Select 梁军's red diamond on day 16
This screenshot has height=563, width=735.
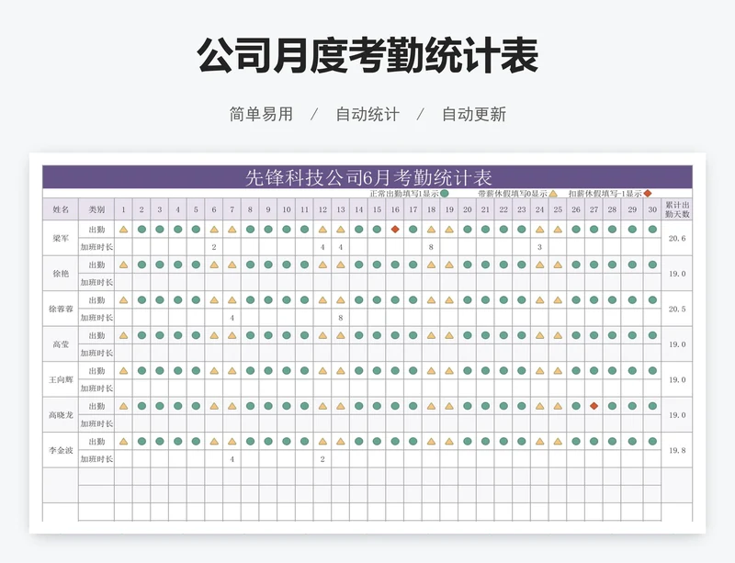395,230
